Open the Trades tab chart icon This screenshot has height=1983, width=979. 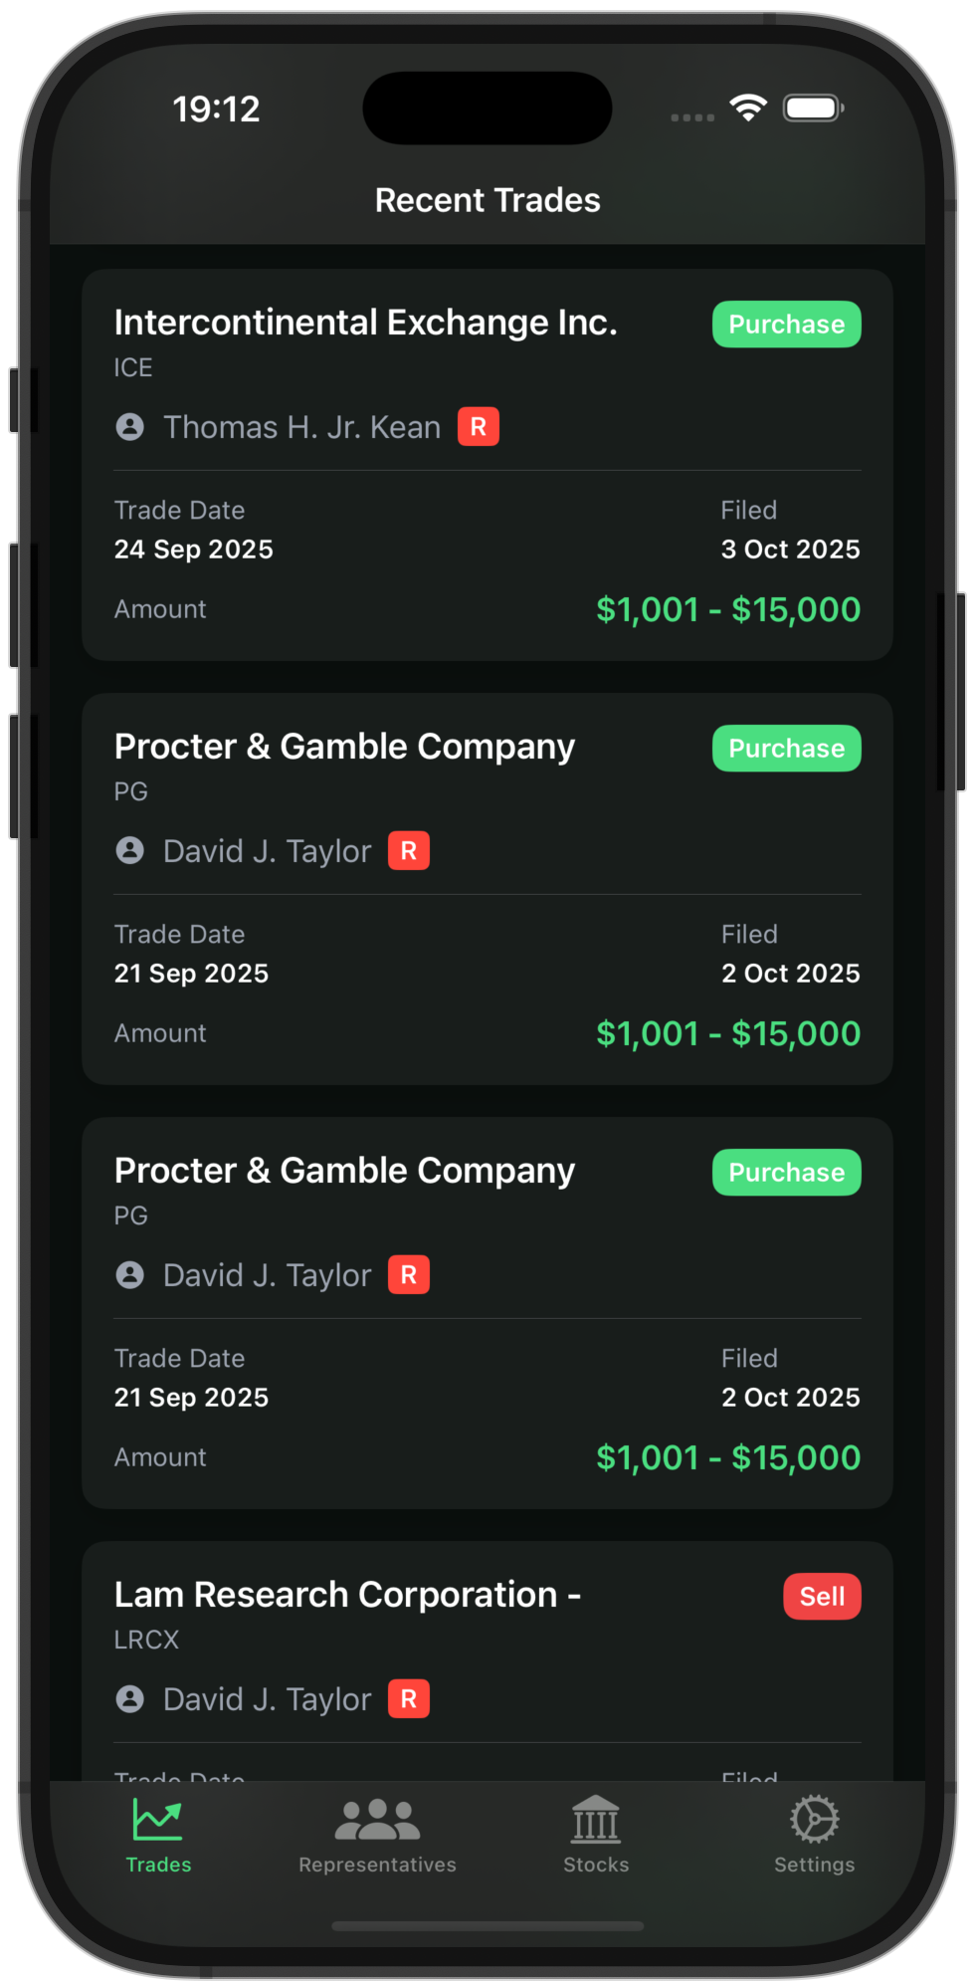158,1821
